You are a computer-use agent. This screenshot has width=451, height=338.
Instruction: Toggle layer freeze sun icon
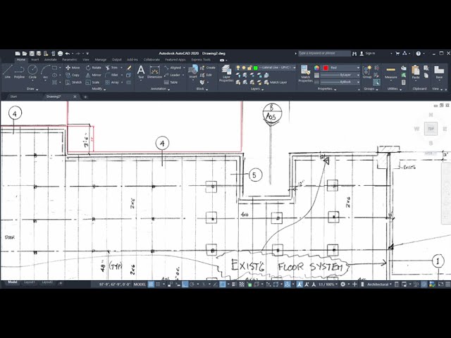coord(244,68)
